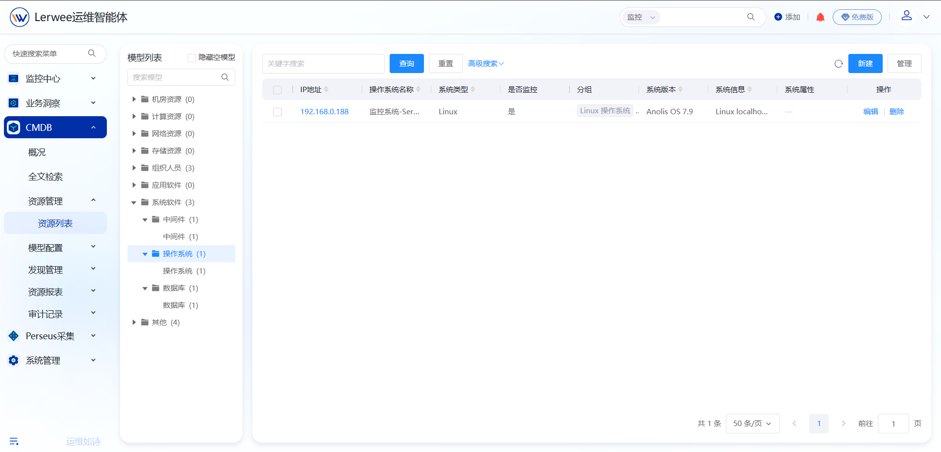This screenshot has height=452, width=941.
Task: Select the 操作系统 (1) leaf model
Action: [x=184, y=271]
